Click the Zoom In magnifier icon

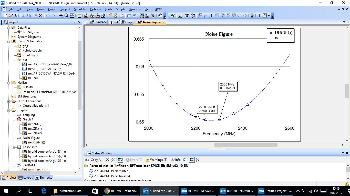(61, 16)
